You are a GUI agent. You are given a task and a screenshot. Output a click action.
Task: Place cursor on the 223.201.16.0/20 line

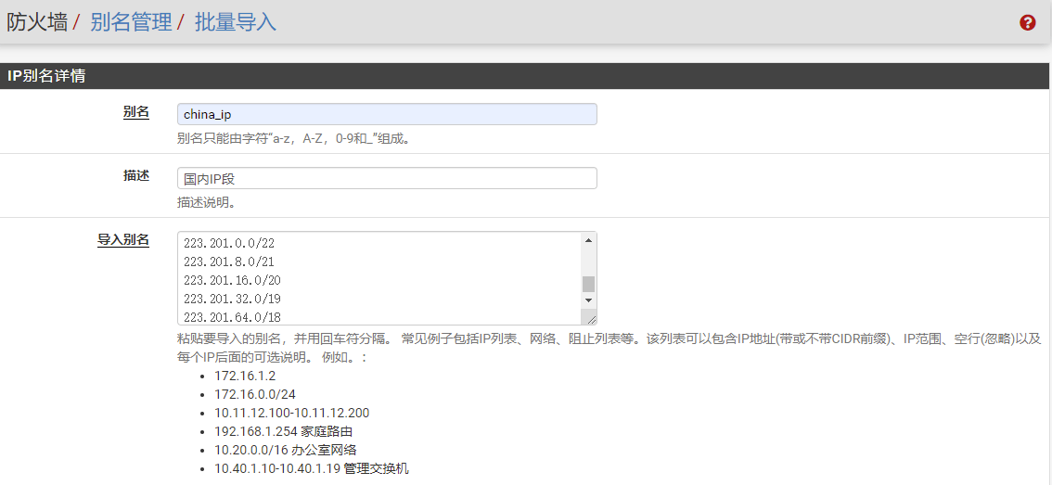coord(232,280)
